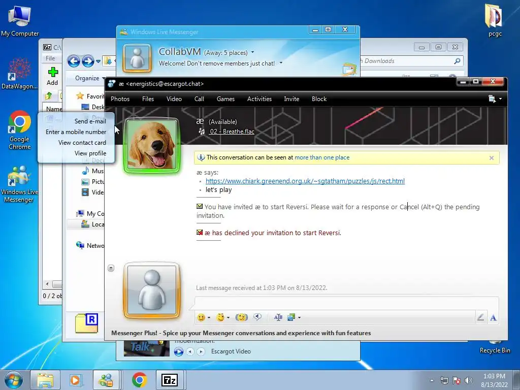This screenshot has width=520, height=390.
Task: Click the CollabVM display picture in Messenger
Action: click(x=137, y=58)
